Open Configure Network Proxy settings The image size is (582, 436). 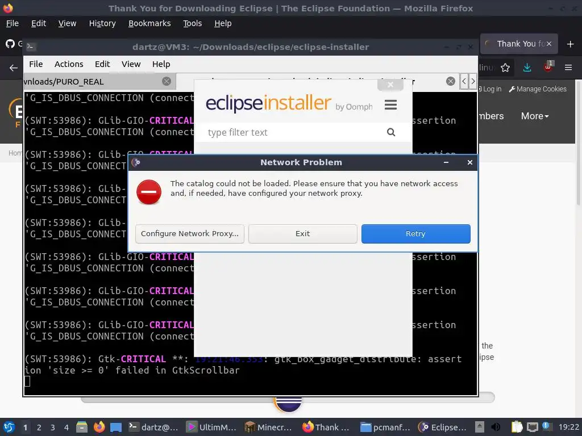click(190, 233)
